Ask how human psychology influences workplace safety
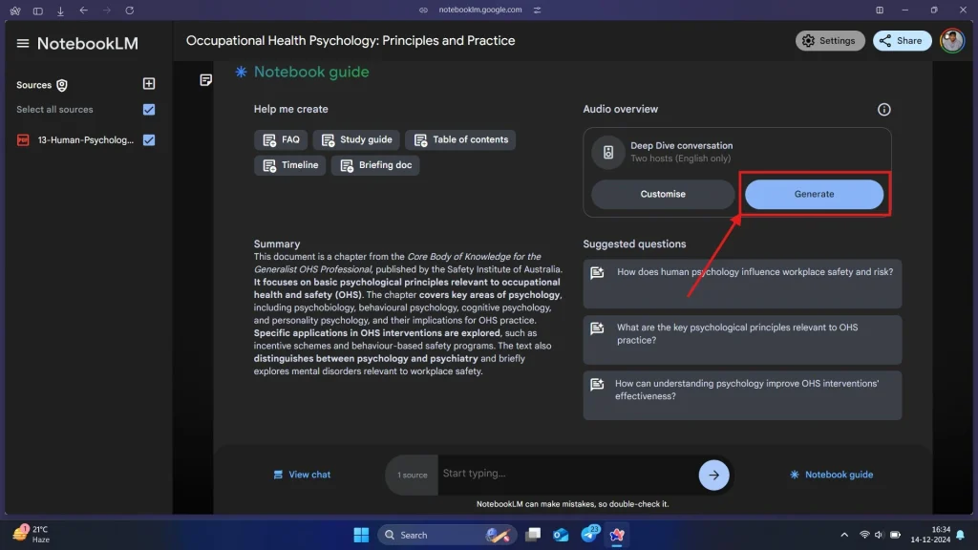Viewport: 978px width, 550px height. pos(742,284)
